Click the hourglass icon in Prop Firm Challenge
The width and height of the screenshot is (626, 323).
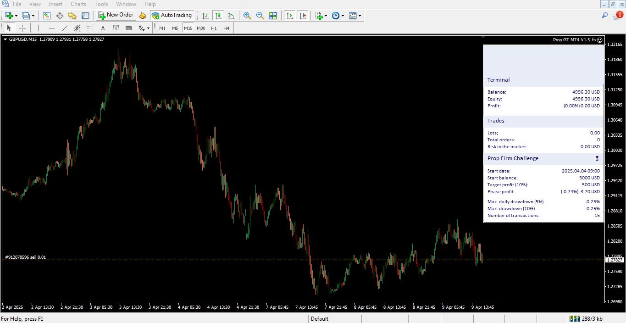(x=597, y=158)
